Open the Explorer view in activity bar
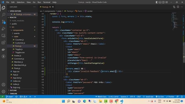 [3, 8]
